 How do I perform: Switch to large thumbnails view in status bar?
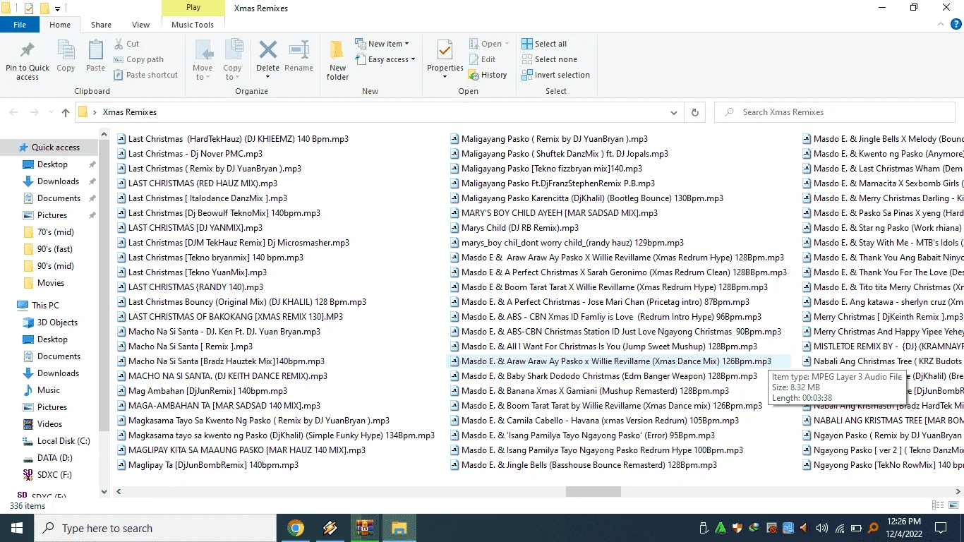pos(953,505)
